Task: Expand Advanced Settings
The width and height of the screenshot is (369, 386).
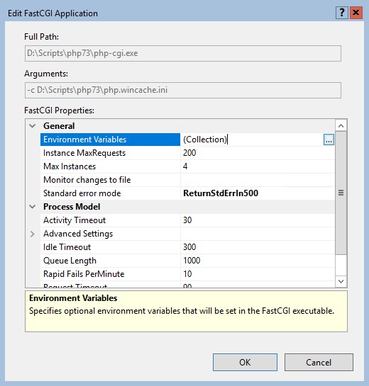Action: (x=33, y=234)
